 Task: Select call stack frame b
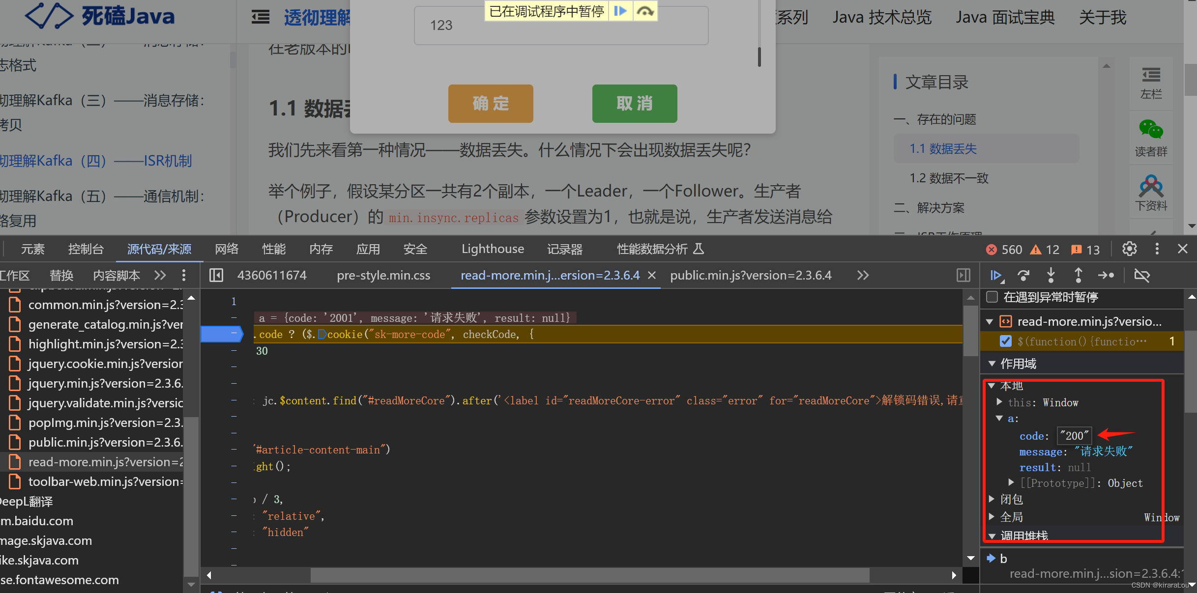point(1004,559)
